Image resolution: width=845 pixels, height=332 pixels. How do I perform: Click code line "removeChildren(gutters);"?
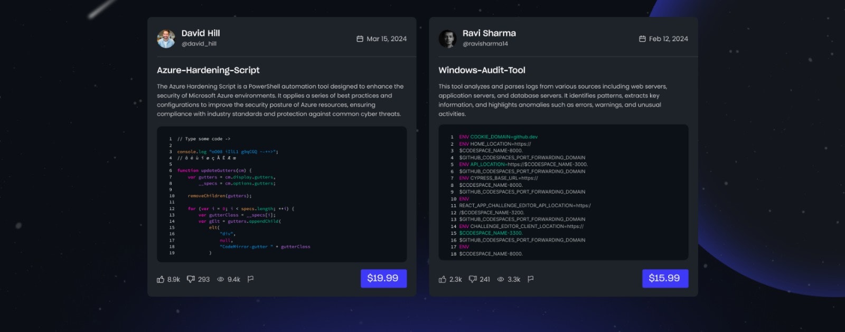220,196
